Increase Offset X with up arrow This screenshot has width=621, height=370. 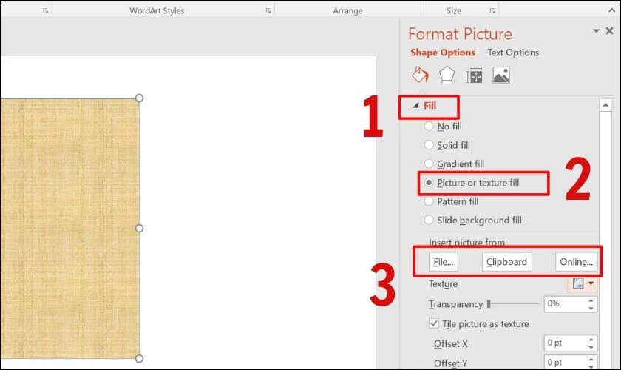pyautogui.click(x=591, y=340)
